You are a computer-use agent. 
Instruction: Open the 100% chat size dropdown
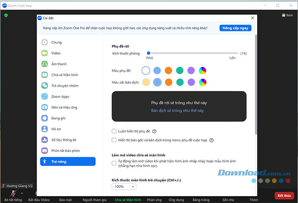pos(124,186)
